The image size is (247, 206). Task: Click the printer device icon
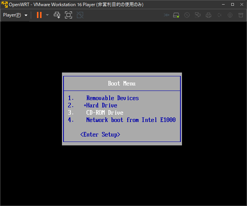point(209,15)
